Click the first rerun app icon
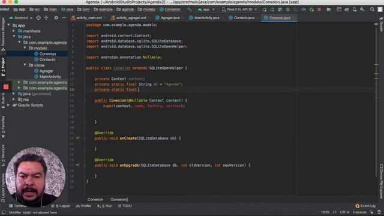Image resolution: width=384 pixels, height=216 pixels. 264,10
